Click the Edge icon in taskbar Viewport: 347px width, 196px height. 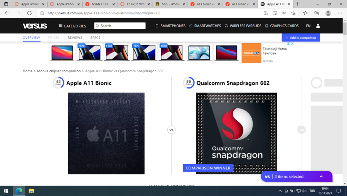click(19, 191)
